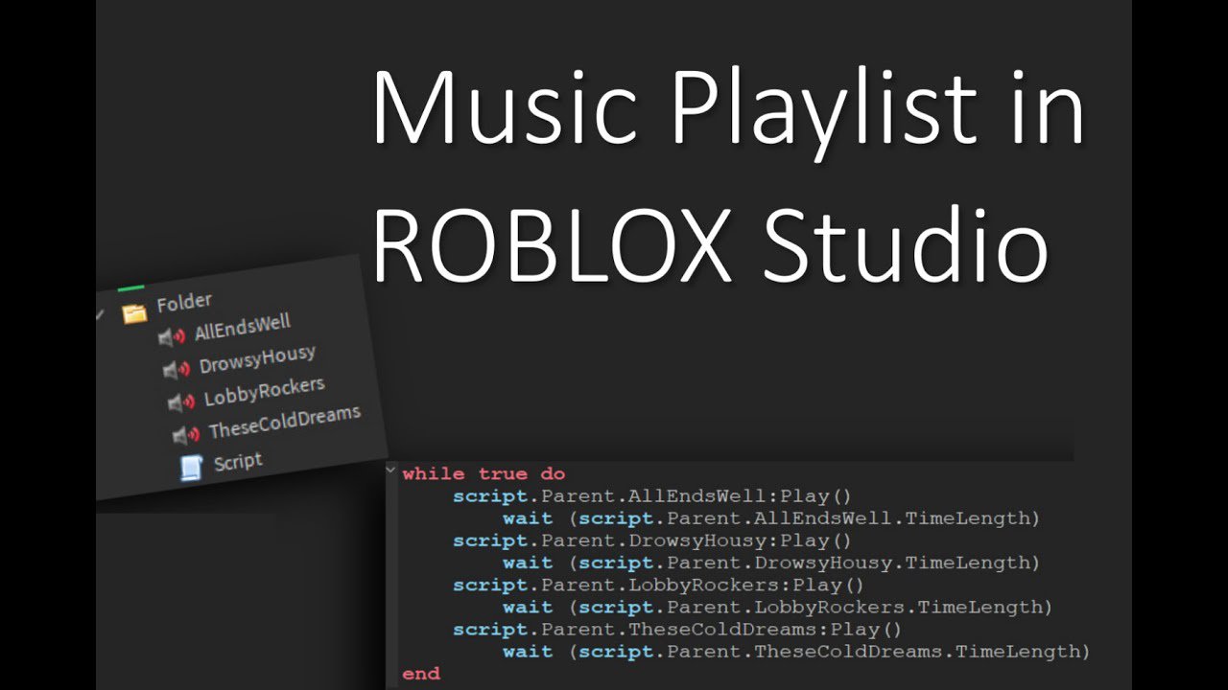Click the LobbyRockers.TimeLength wait line

[778, 608]
